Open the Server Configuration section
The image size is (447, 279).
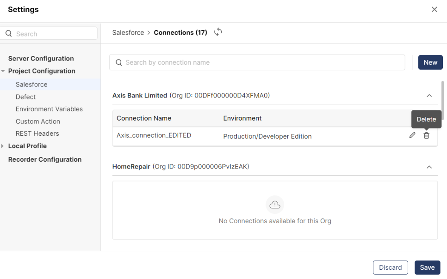(41, 59)
